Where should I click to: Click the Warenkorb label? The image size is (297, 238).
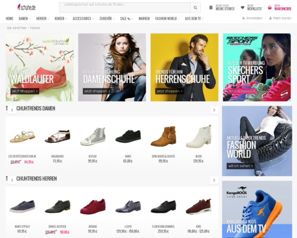pos(283,8)
